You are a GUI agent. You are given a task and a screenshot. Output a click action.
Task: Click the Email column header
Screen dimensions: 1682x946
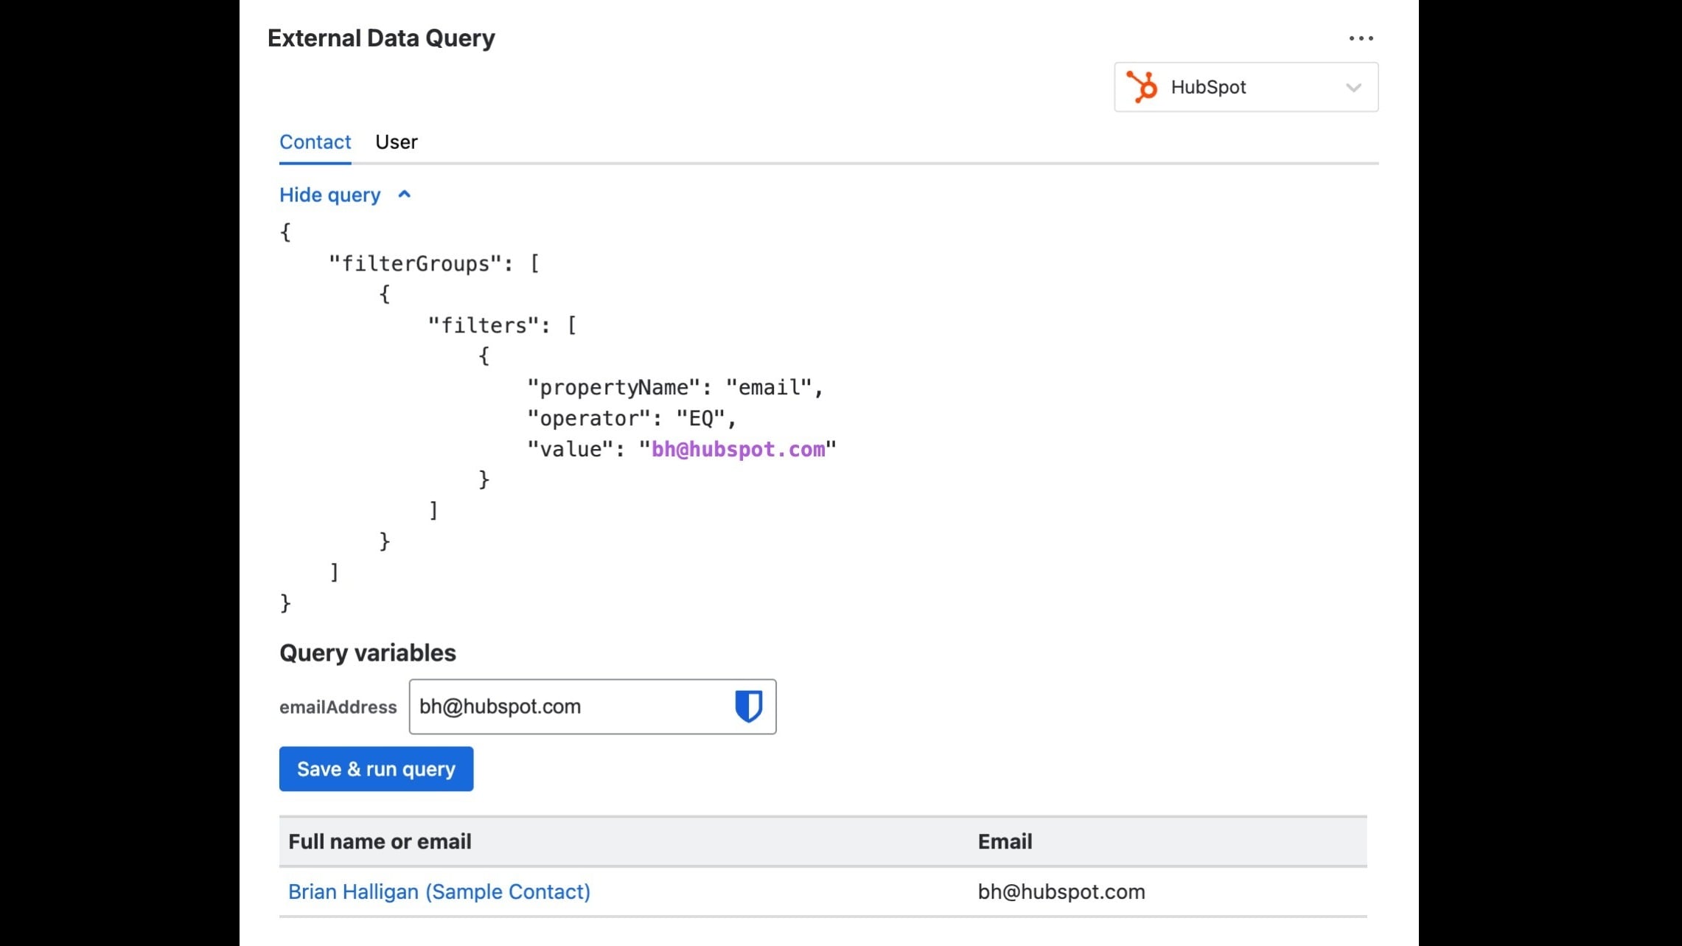[1005, 841]
